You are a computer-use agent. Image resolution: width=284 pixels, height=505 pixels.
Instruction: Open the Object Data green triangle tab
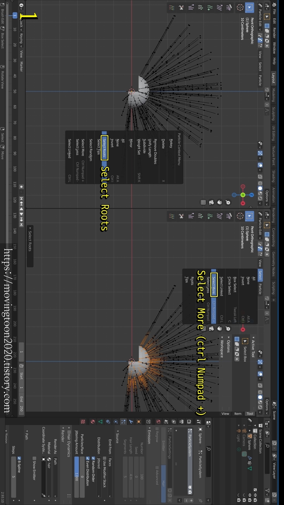tap(100, 422)
